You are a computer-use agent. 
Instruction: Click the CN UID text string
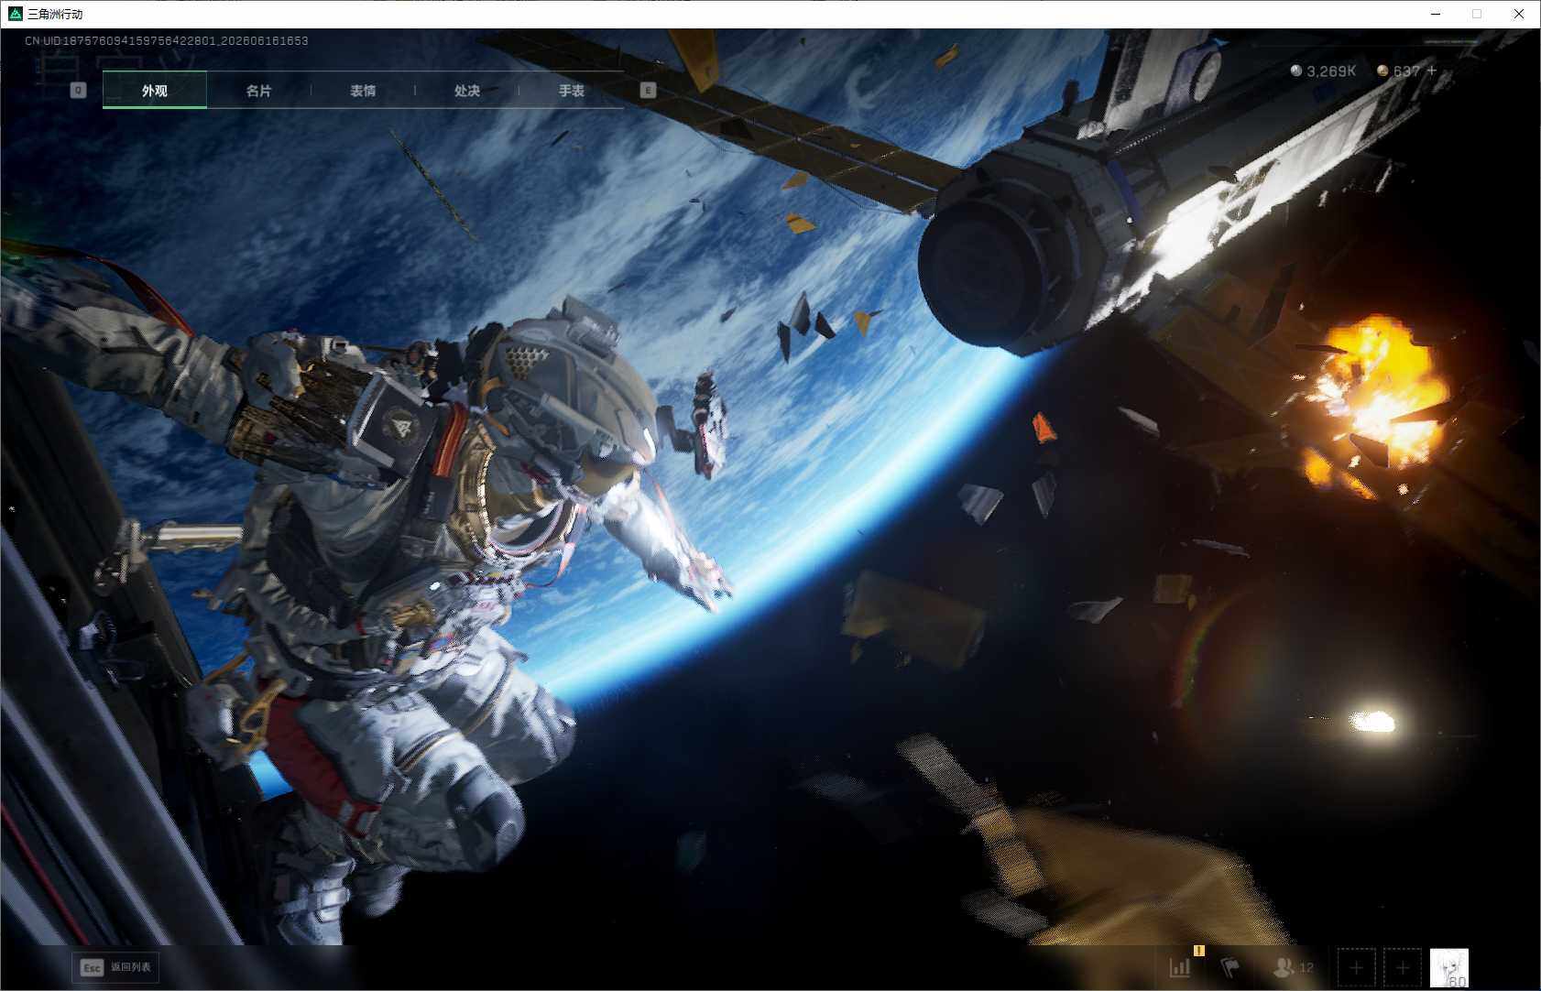[x=167, y=41]
